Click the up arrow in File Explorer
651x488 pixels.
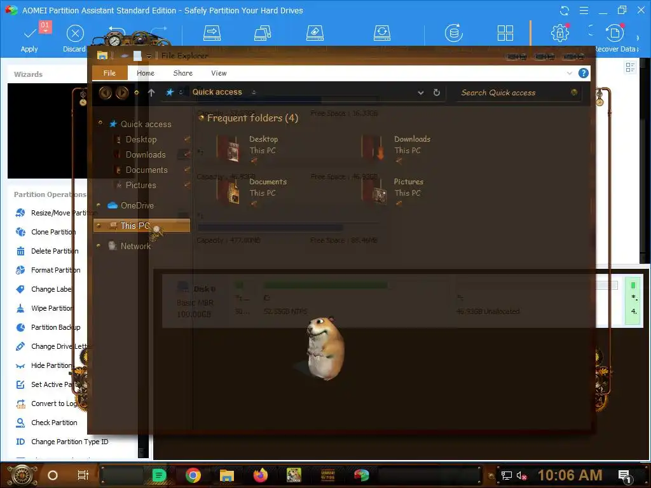tap(151, 93)
